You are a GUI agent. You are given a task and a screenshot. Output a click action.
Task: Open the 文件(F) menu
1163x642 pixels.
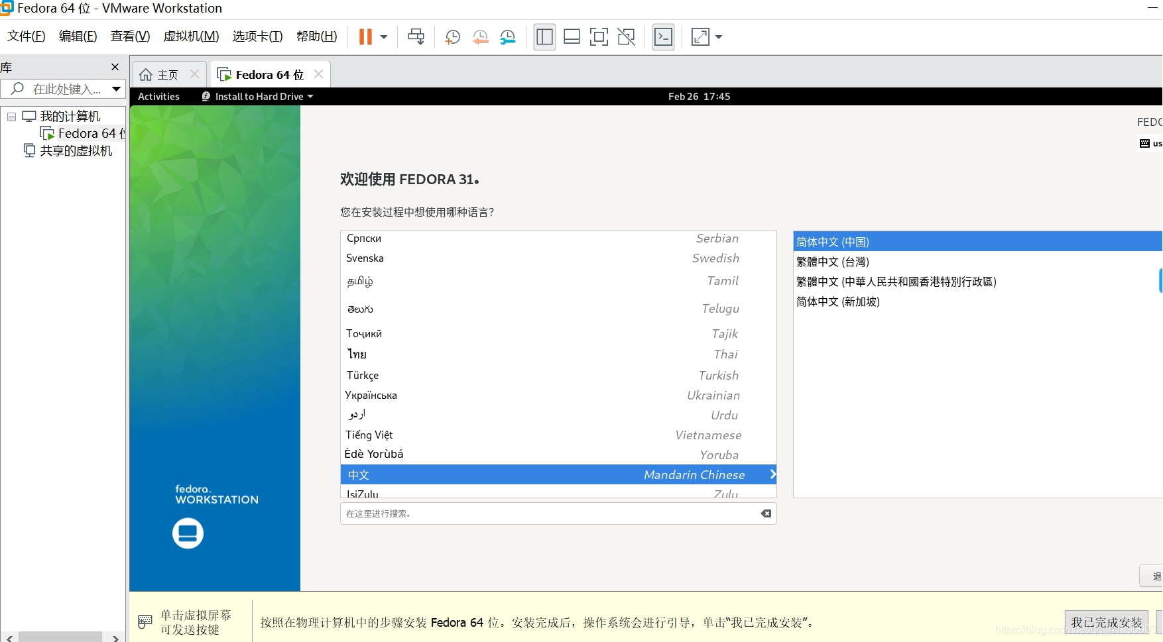(x=27, y=36)
